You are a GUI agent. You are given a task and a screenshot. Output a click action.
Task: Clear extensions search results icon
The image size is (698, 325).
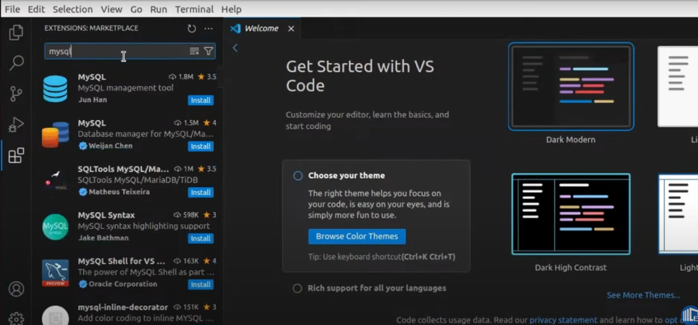pyautogui.click(x=194, y=51)
